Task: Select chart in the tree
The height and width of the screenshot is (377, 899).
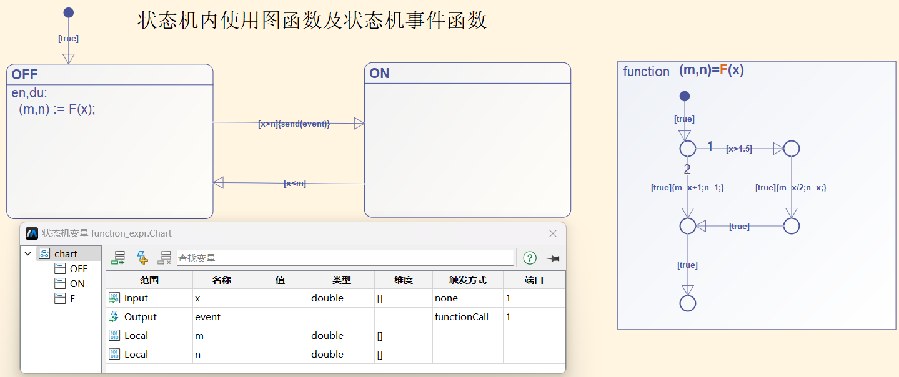Action: click(66, 254)
